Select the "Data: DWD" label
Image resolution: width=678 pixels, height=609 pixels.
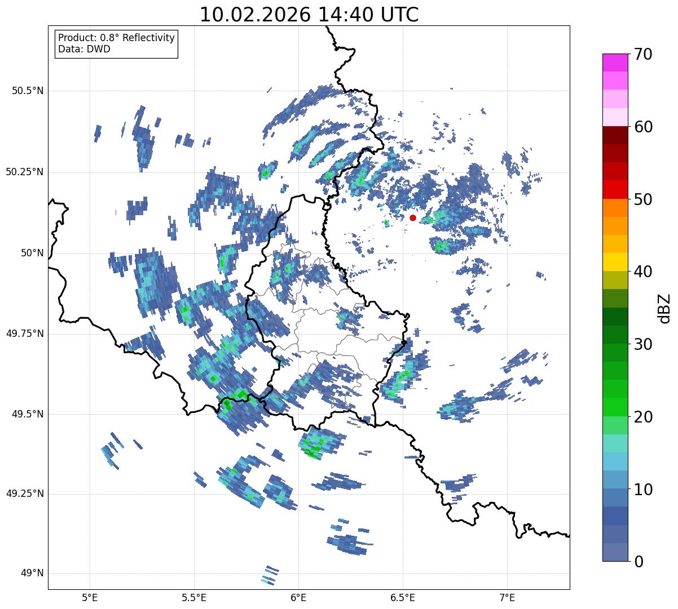click(x=84, y=49)
